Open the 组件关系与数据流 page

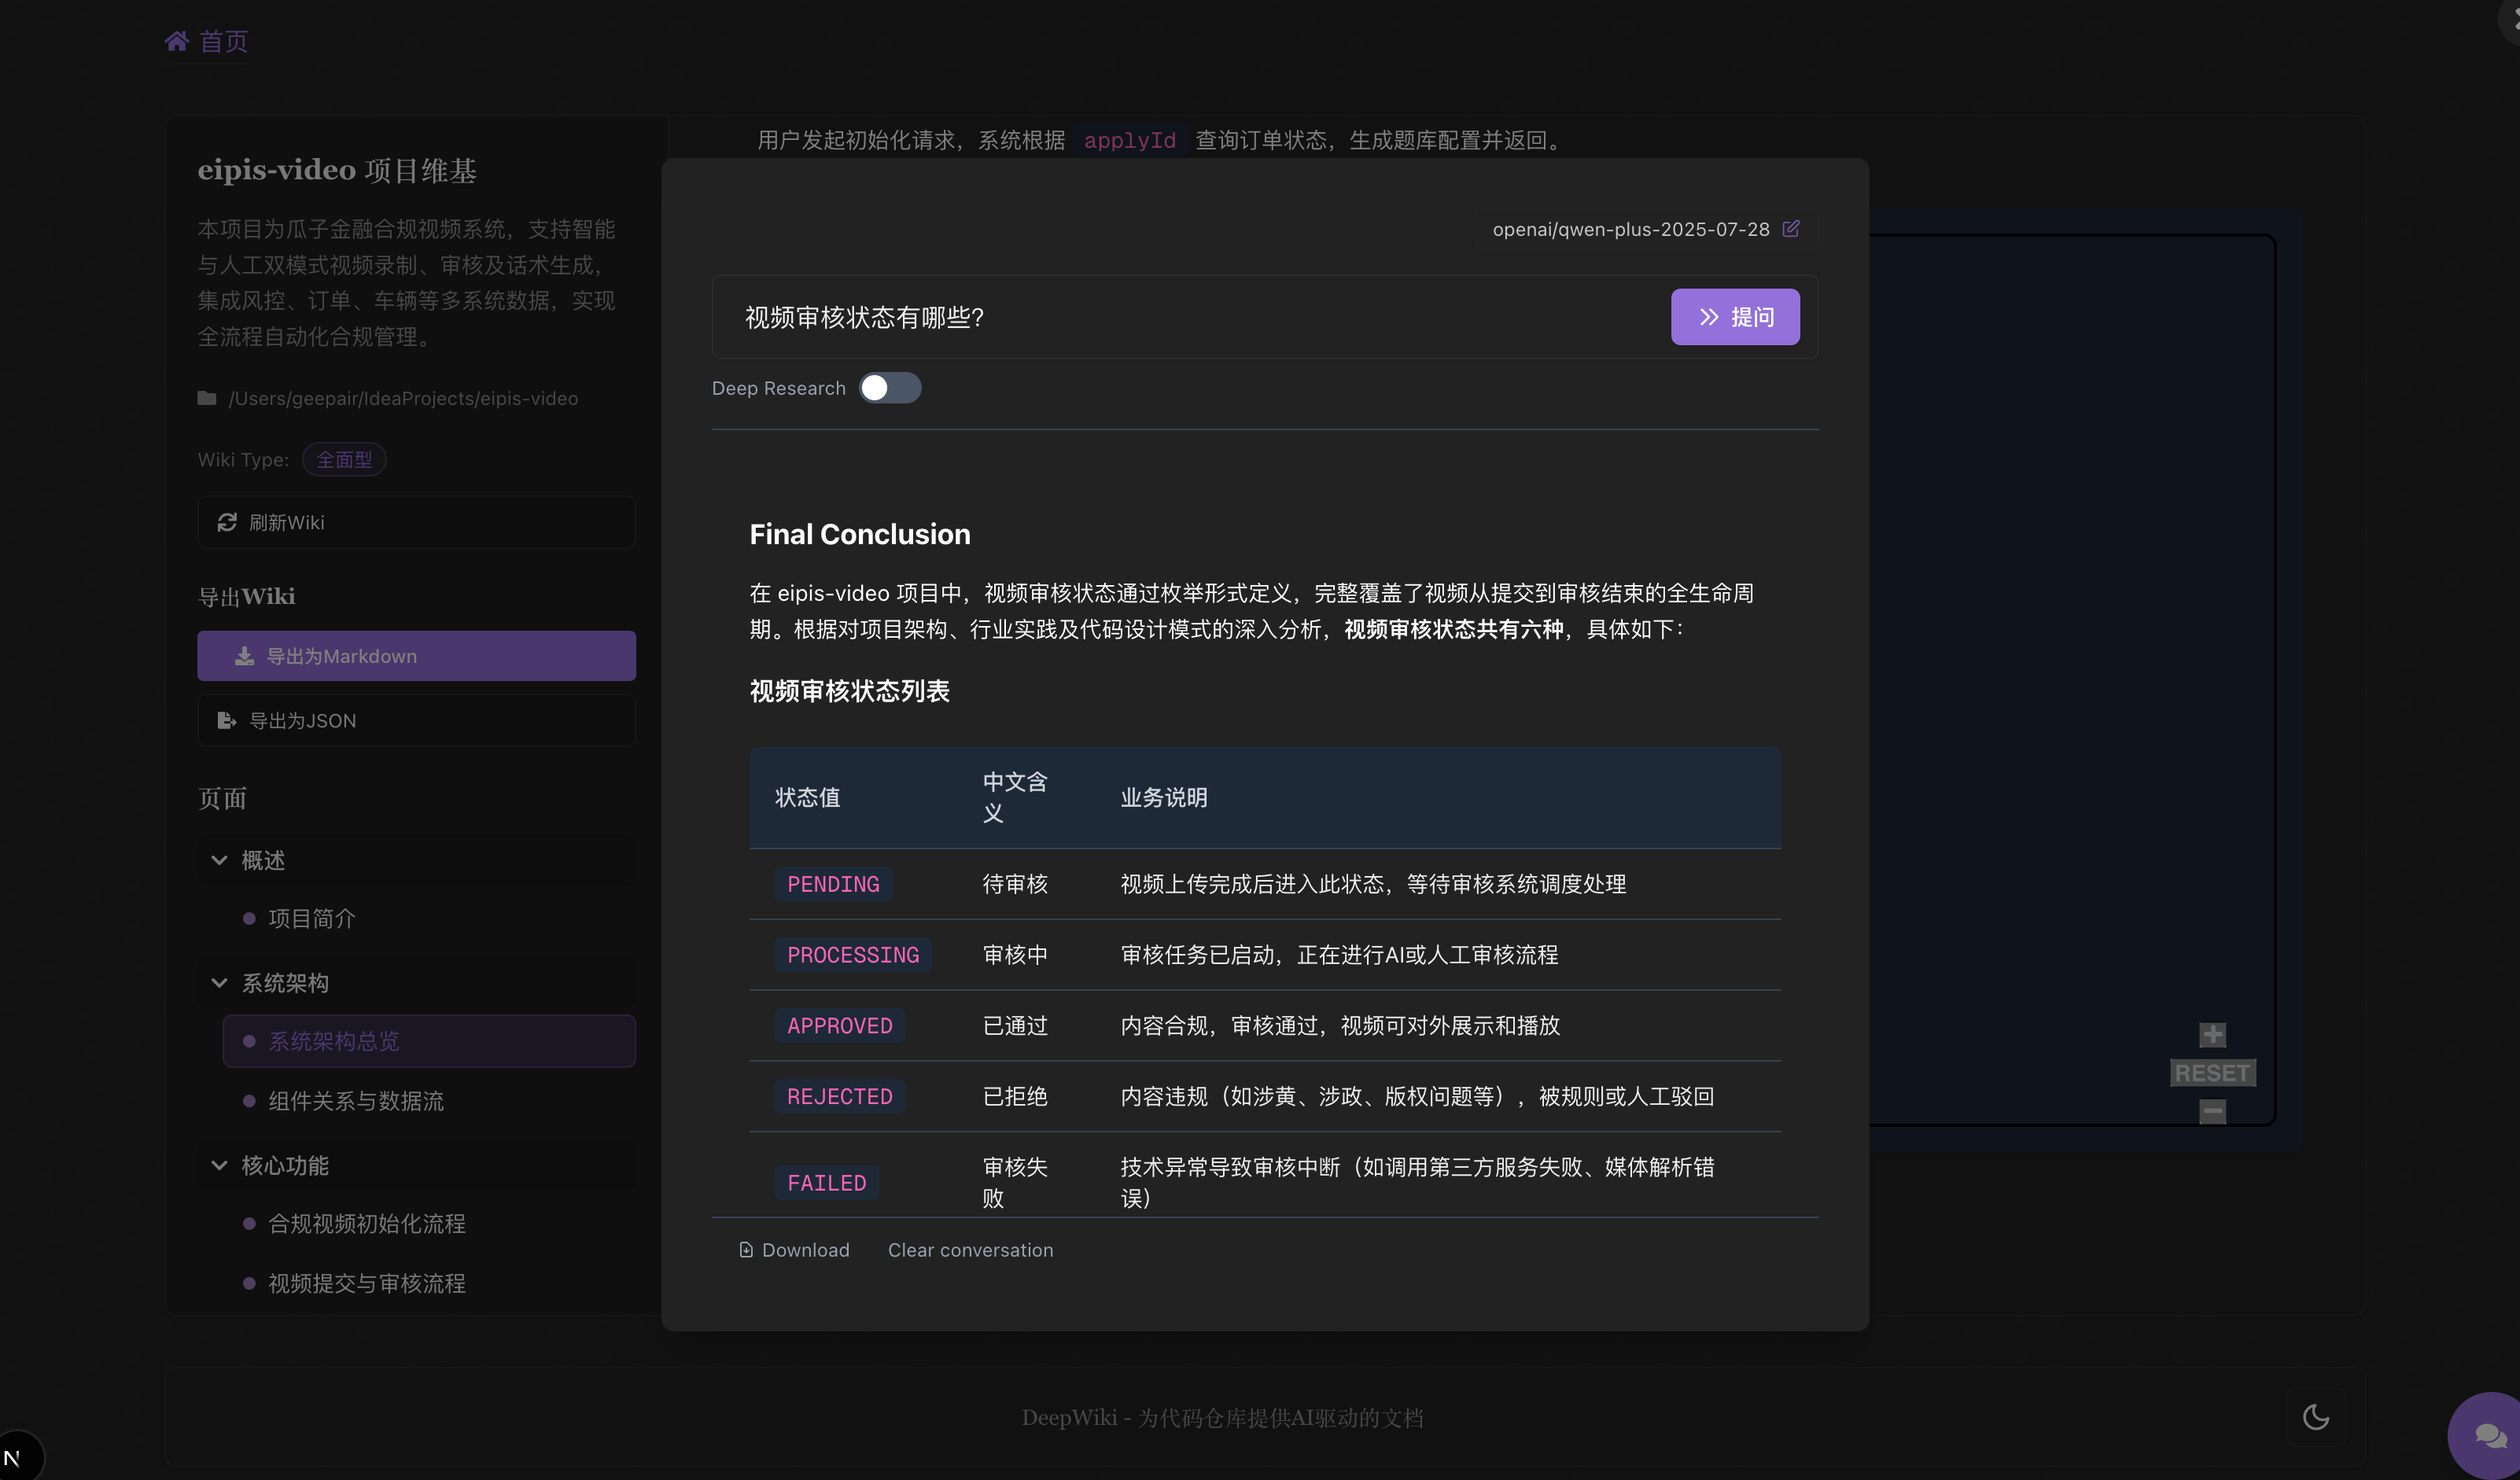pos(355,1101)
